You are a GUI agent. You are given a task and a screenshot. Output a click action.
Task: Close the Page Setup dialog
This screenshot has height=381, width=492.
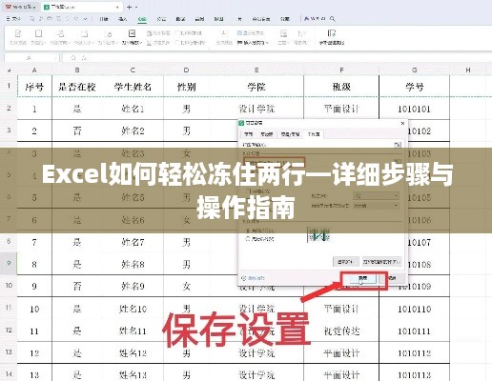pyautogui.click(x=402, y=123)
